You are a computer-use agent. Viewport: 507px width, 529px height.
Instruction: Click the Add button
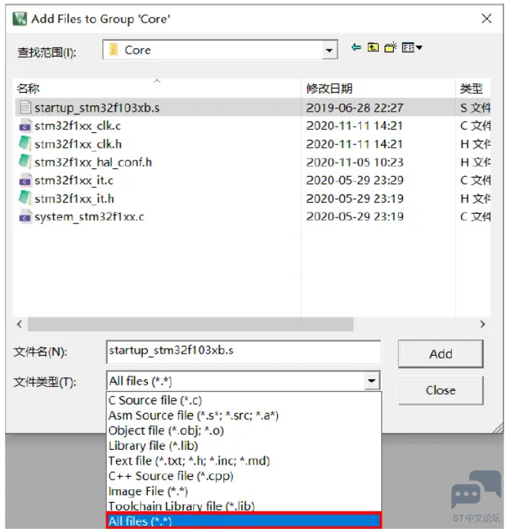[x=441, y=354]
